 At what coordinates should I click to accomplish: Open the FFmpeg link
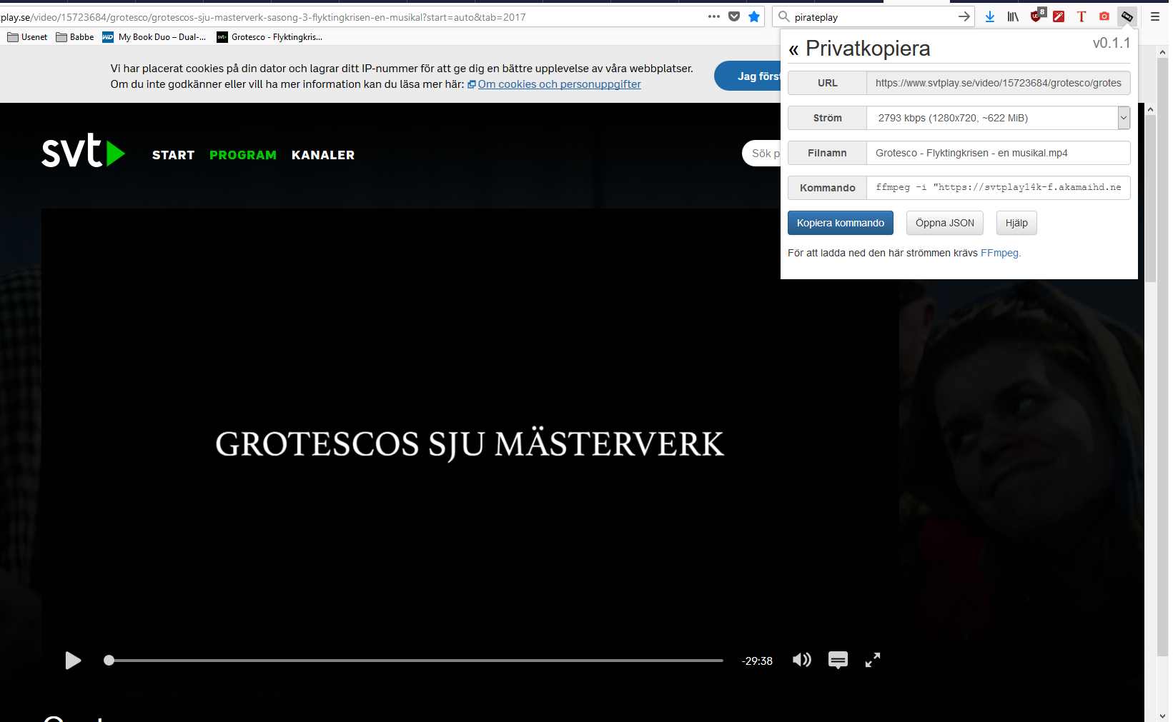pos(999,253)
